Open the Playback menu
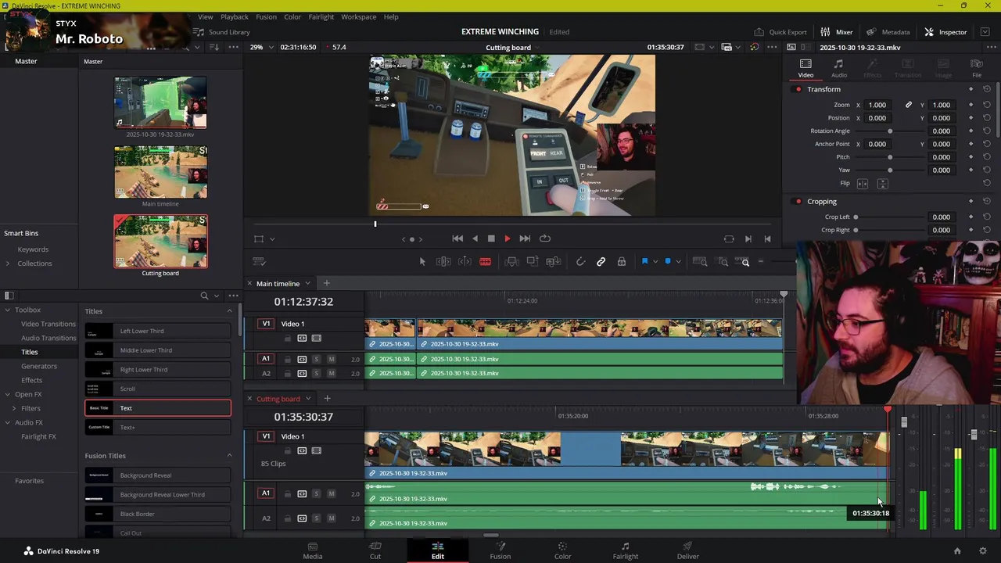The height and width of the screenshot is (563, 1001). coord(234,16)
